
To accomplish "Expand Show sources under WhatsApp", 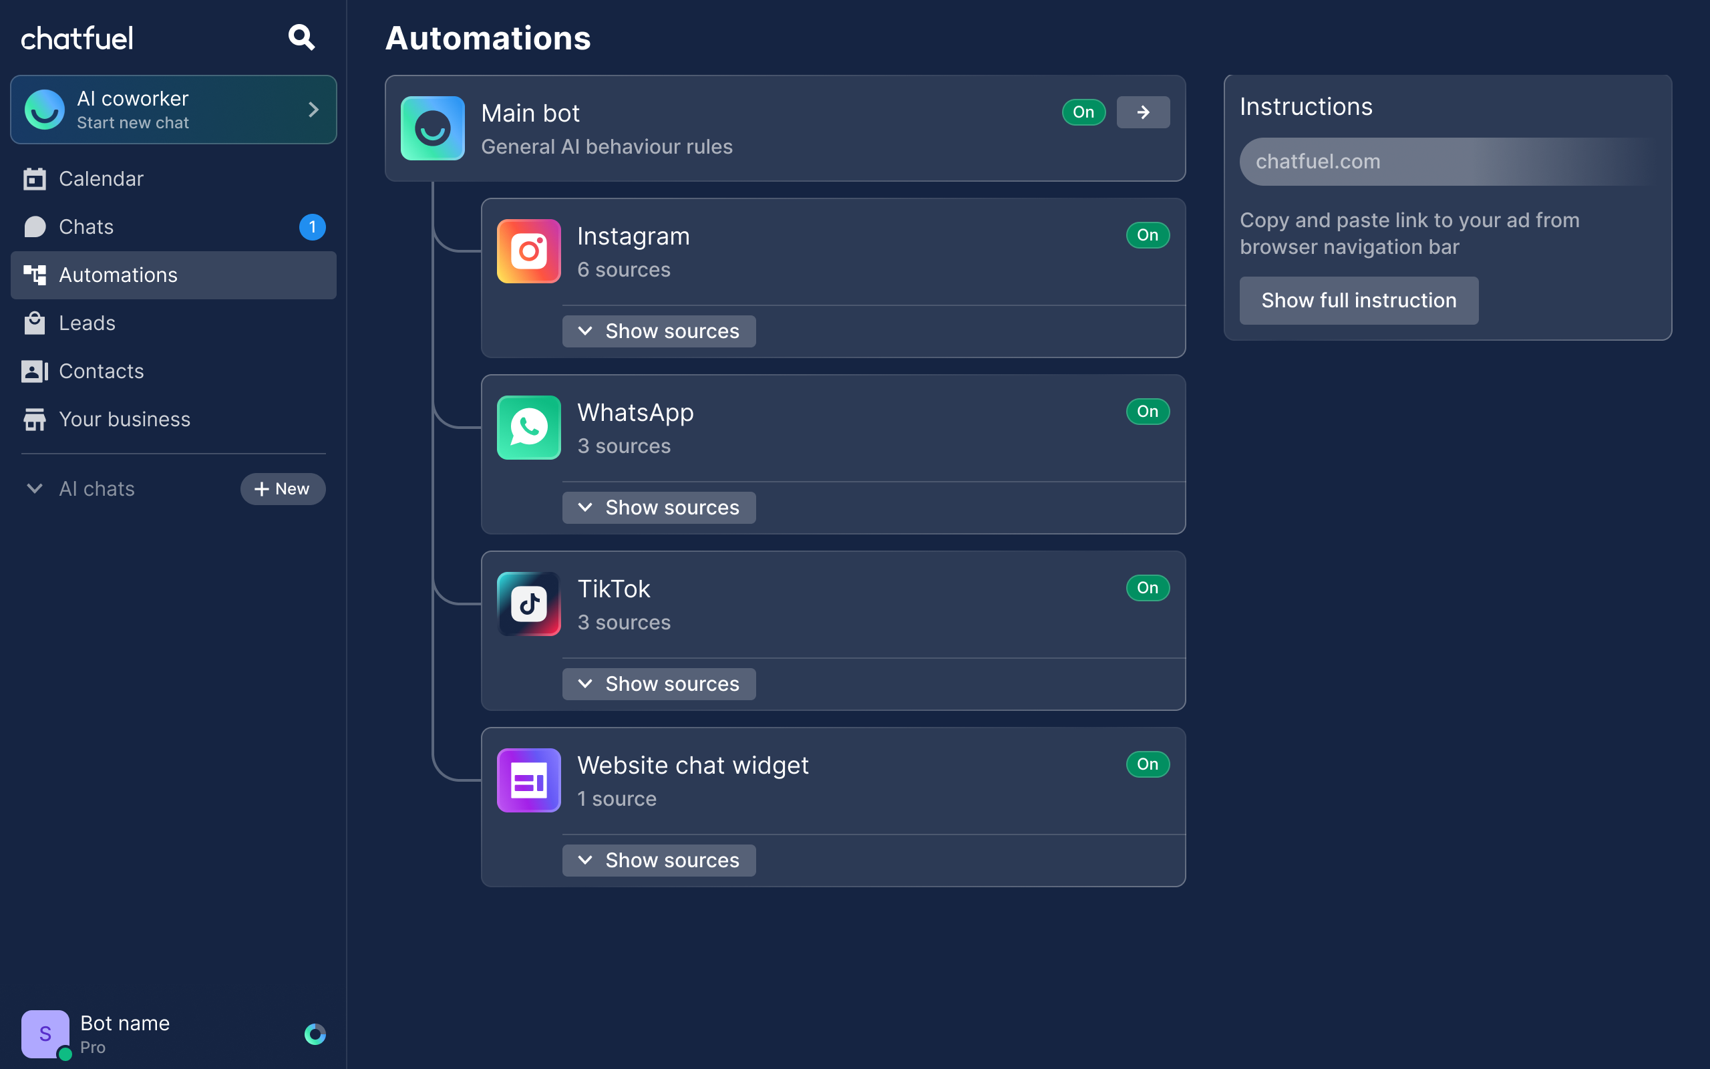I will pos(659,508).
